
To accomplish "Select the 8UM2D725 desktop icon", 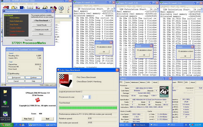I will 5,104.
